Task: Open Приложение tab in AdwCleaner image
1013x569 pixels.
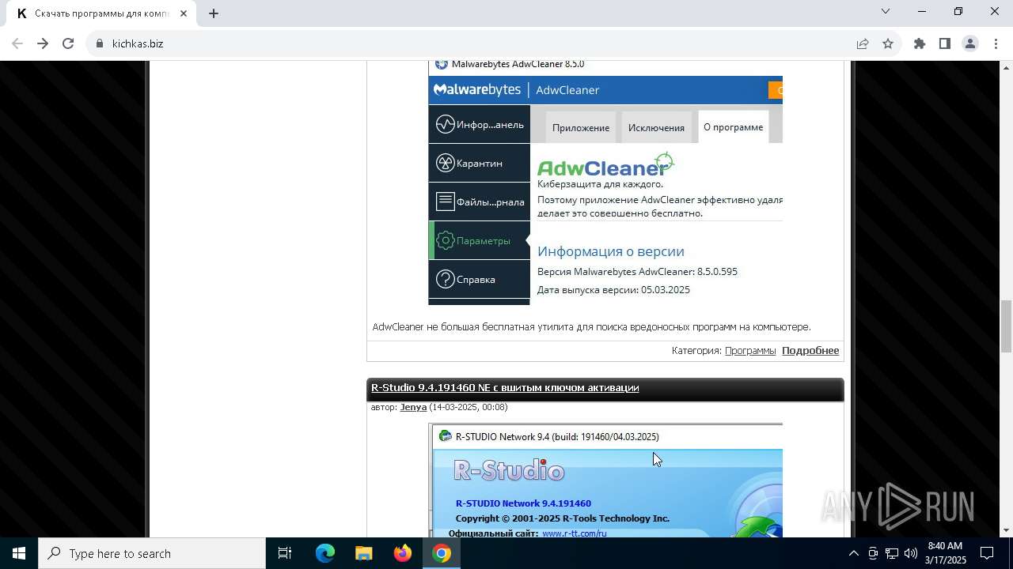Action: (x=581, y=127)
